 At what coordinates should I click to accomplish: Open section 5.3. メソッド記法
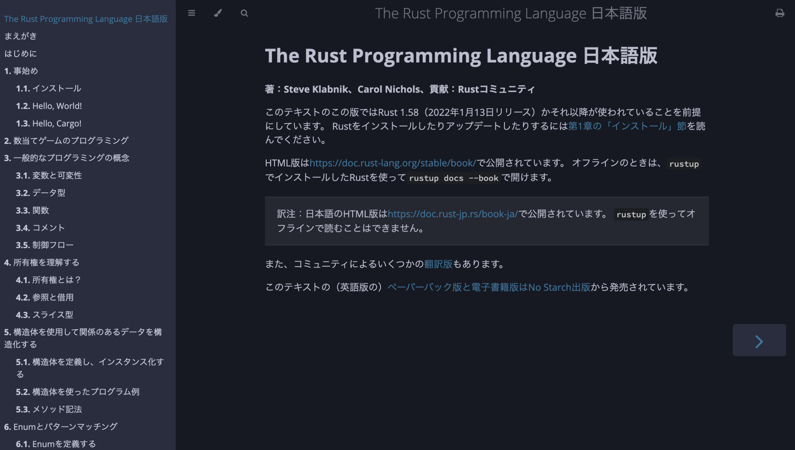[x=49, y=409]
